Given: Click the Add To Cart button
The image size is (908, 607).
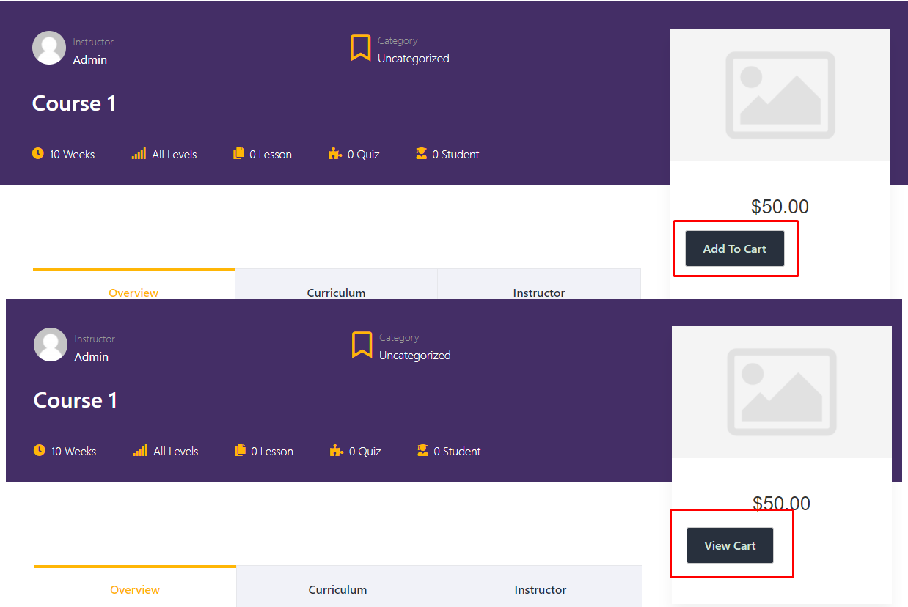Looking at the screenshot, I should tap(734, 249).
